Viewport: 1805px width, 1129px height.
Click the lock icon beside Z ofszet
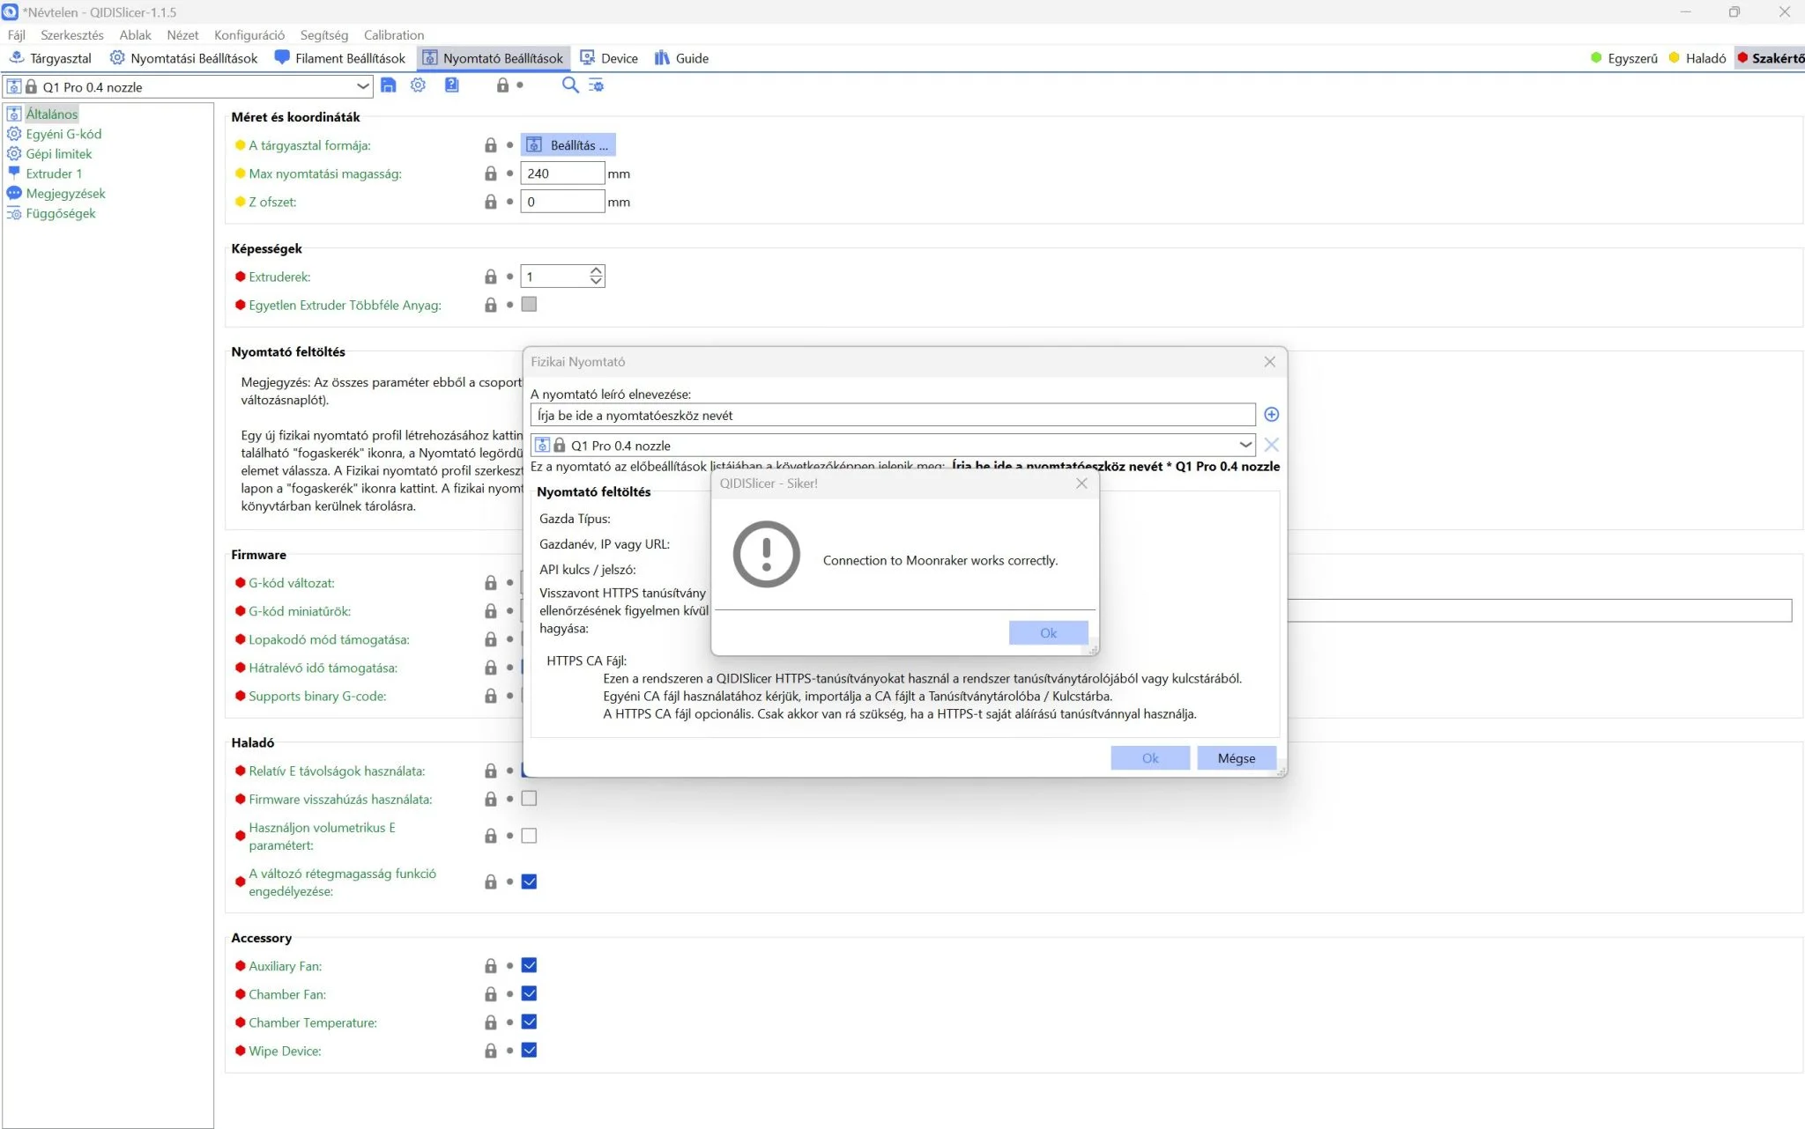pos(491,202)
